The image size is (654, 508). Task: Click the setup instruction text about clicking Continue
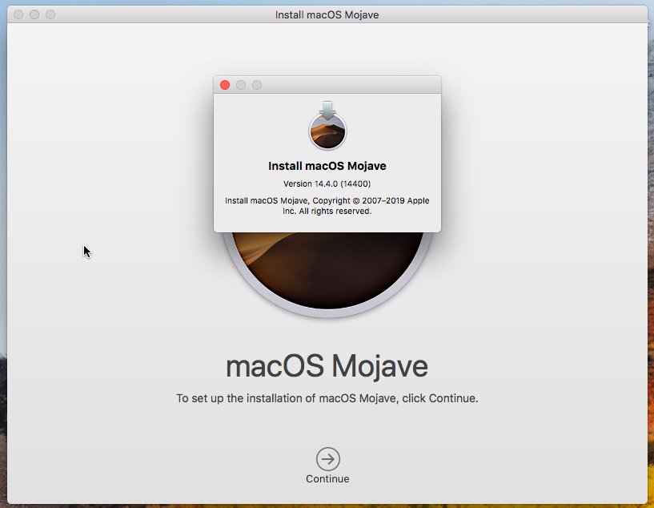pos(327,398)
